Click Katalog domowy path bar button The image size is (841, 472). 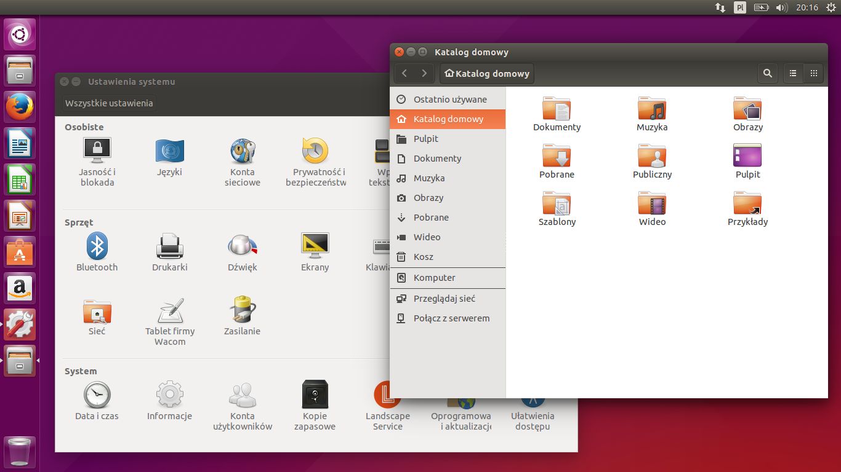tap(487, 73)
